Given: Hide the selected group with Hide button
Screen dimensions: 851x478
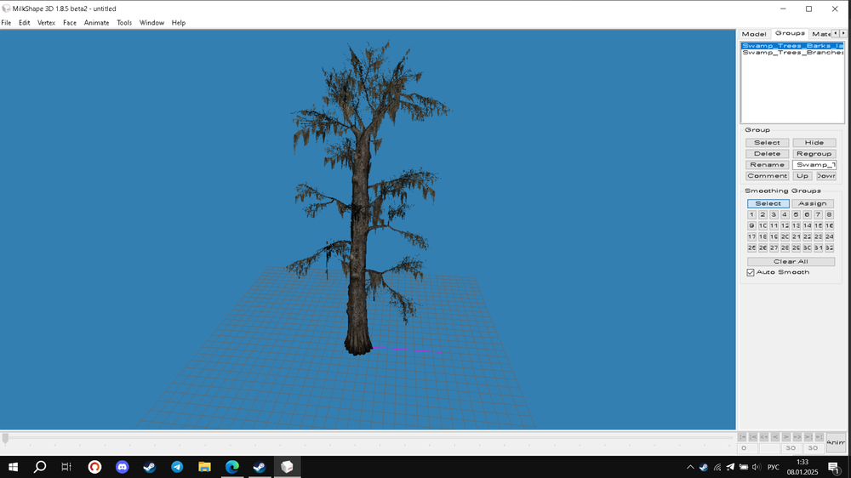Looking at the screenshot, I should point(814,143).
